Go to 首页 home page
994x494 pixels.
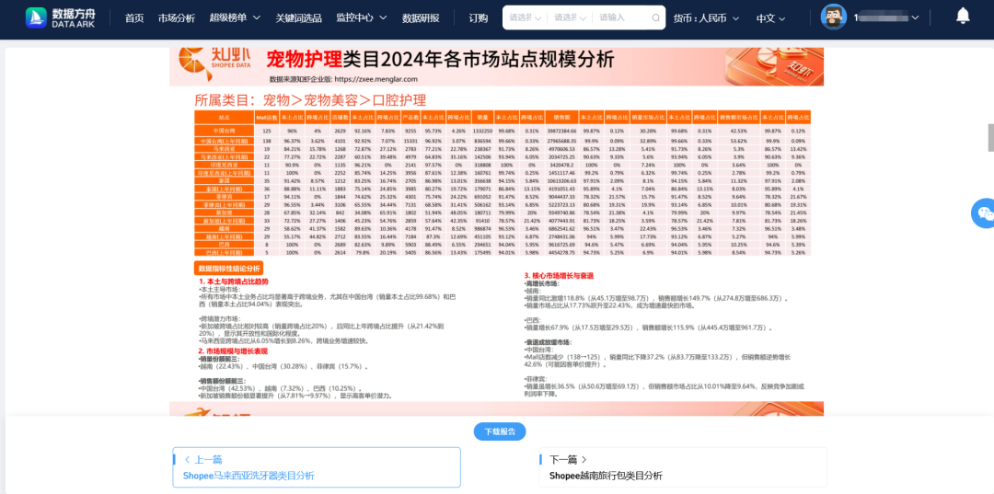(x=134, y=17)
